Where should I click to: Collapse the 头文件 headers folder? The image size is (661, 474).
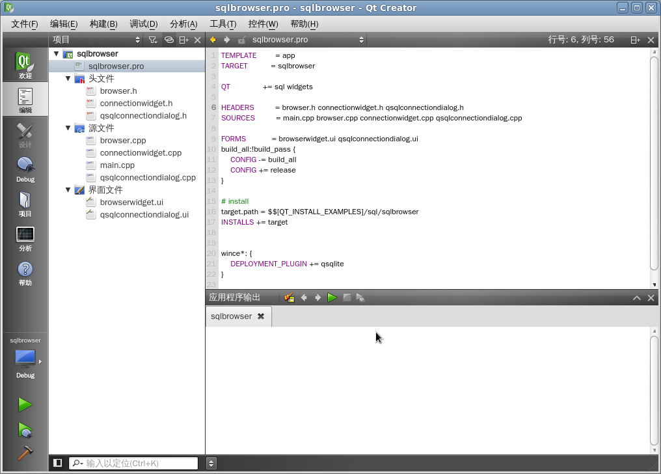click(x=68, y=78)
